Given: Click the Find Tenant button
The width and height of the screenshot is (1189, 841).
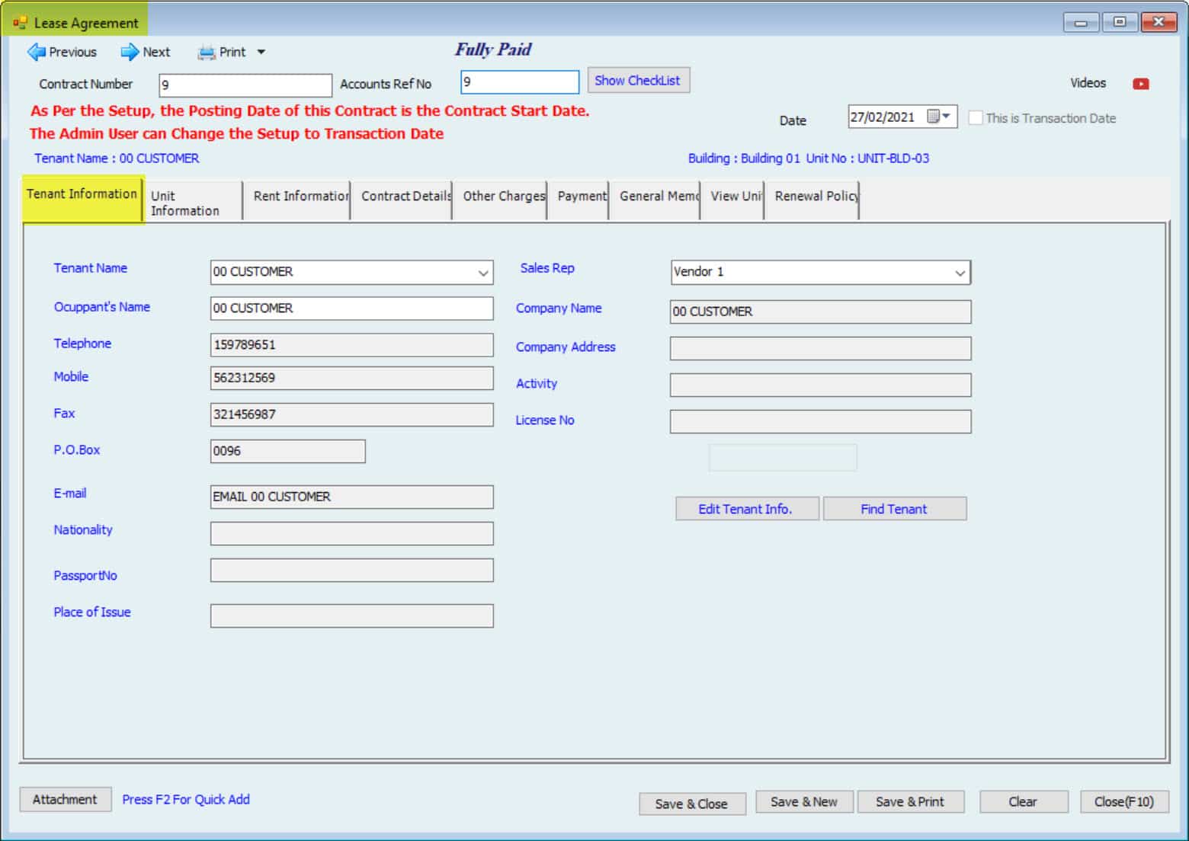Looking at the screenshot, I should point(895,509).
